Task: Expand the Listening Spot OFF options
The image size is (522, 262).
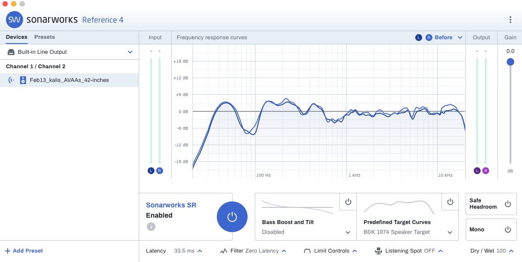Action: (x=440, y=251)
